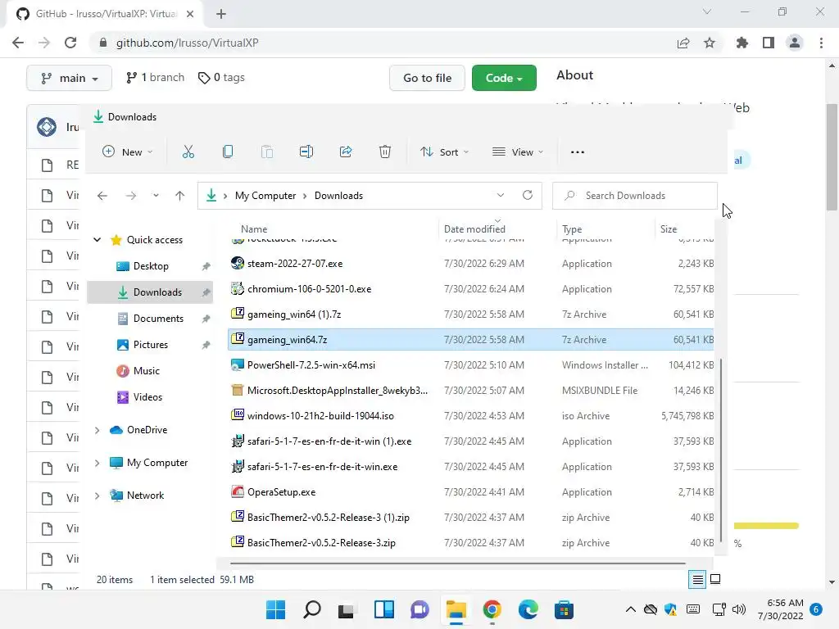The height and width of the screenshot is (629, 839).
Task: Click the GitHub page vertical scrollbar
Action: (x=832, y=156)
